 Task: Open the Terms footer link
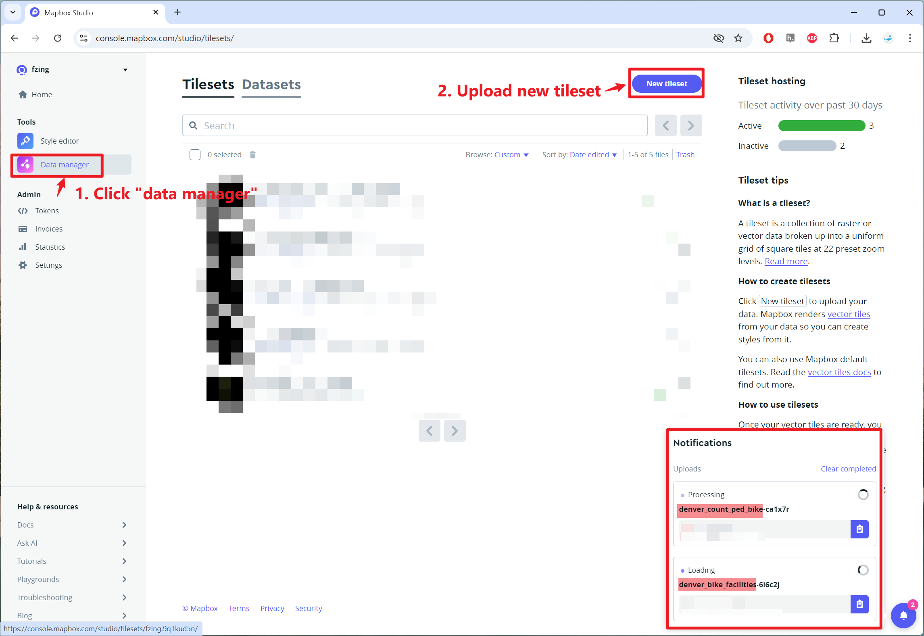point(239,608)
